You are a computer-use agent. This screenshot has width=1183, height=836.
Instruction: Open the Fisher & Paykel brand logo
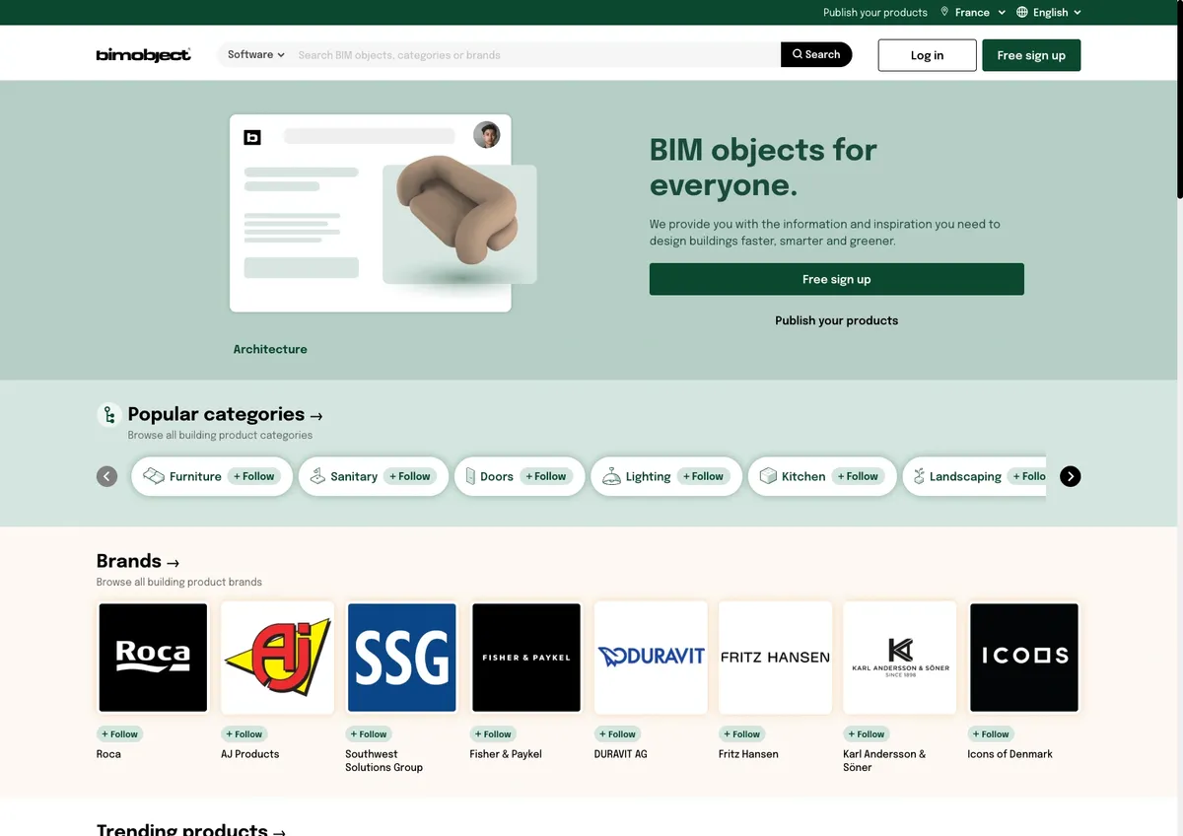(526, 657)
